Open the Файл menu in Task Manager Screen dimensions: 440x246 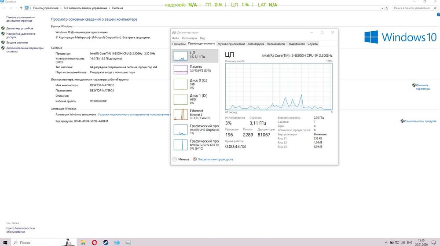click(176, 38)
